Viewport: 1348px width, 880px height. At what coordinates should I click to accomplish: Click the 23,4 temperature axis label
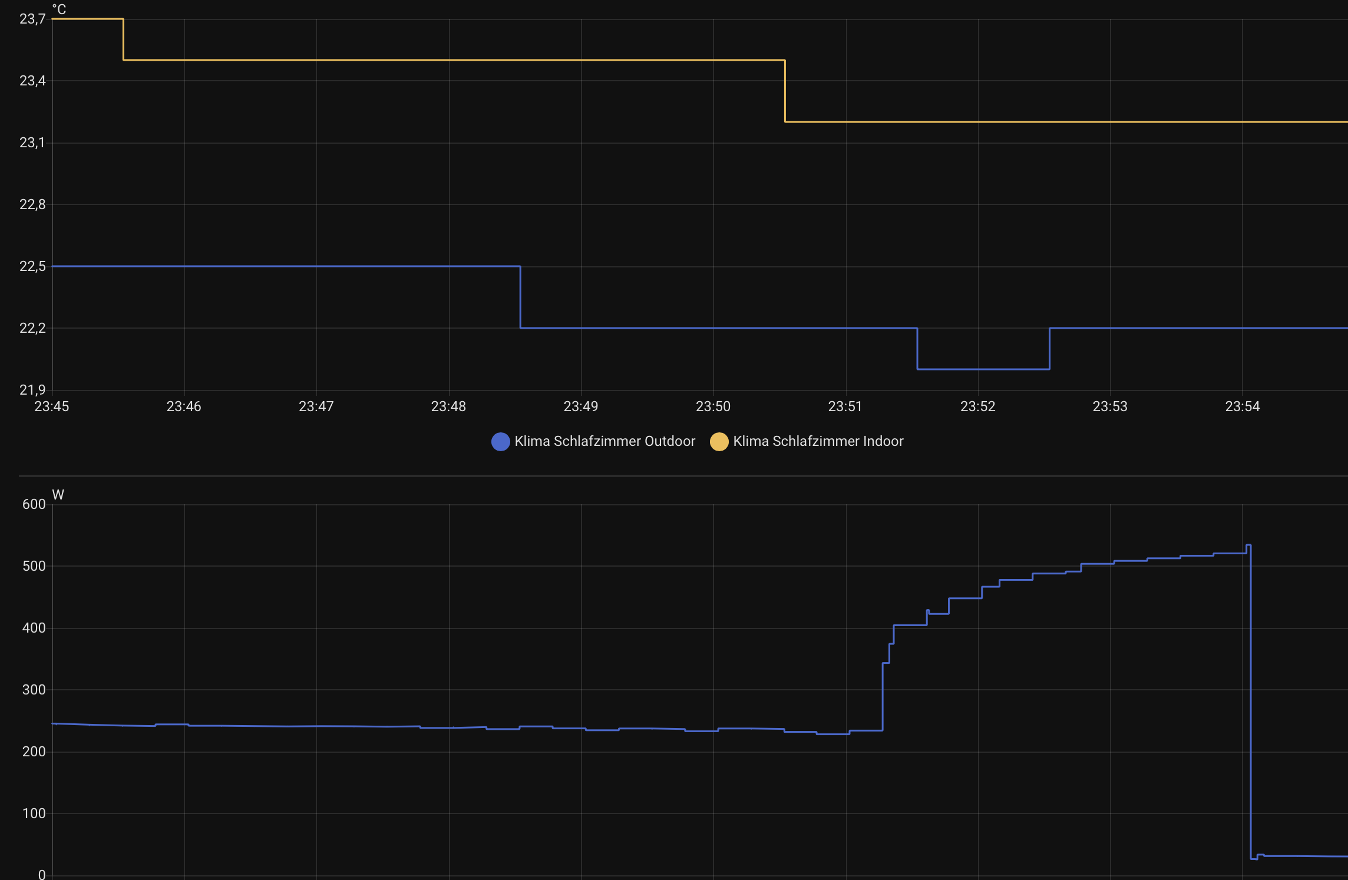click(x=32, y=81)
